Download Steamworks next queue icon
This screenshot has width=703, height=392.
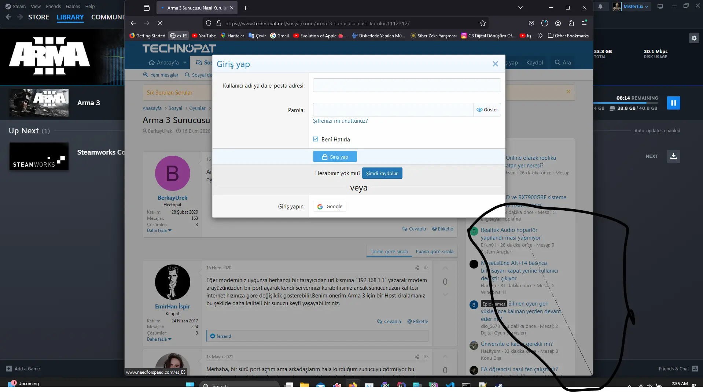pos(673,156)
